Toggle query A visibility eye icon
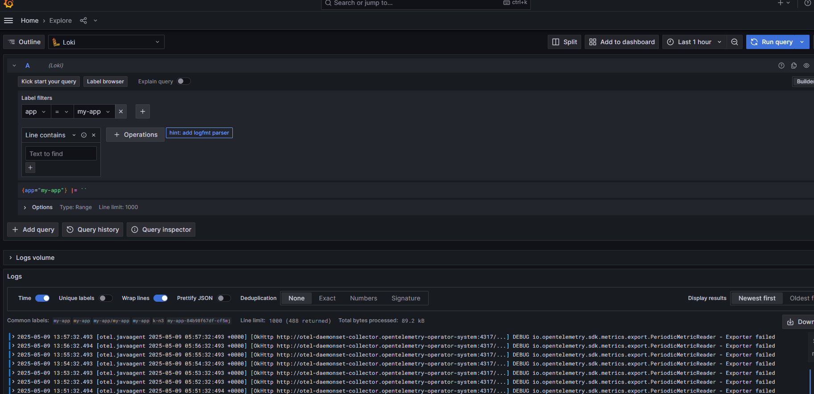814x394 pixels. pos(806,66)
